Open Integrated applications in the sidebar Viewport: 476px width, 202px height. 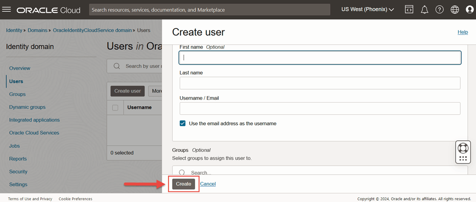34,120
